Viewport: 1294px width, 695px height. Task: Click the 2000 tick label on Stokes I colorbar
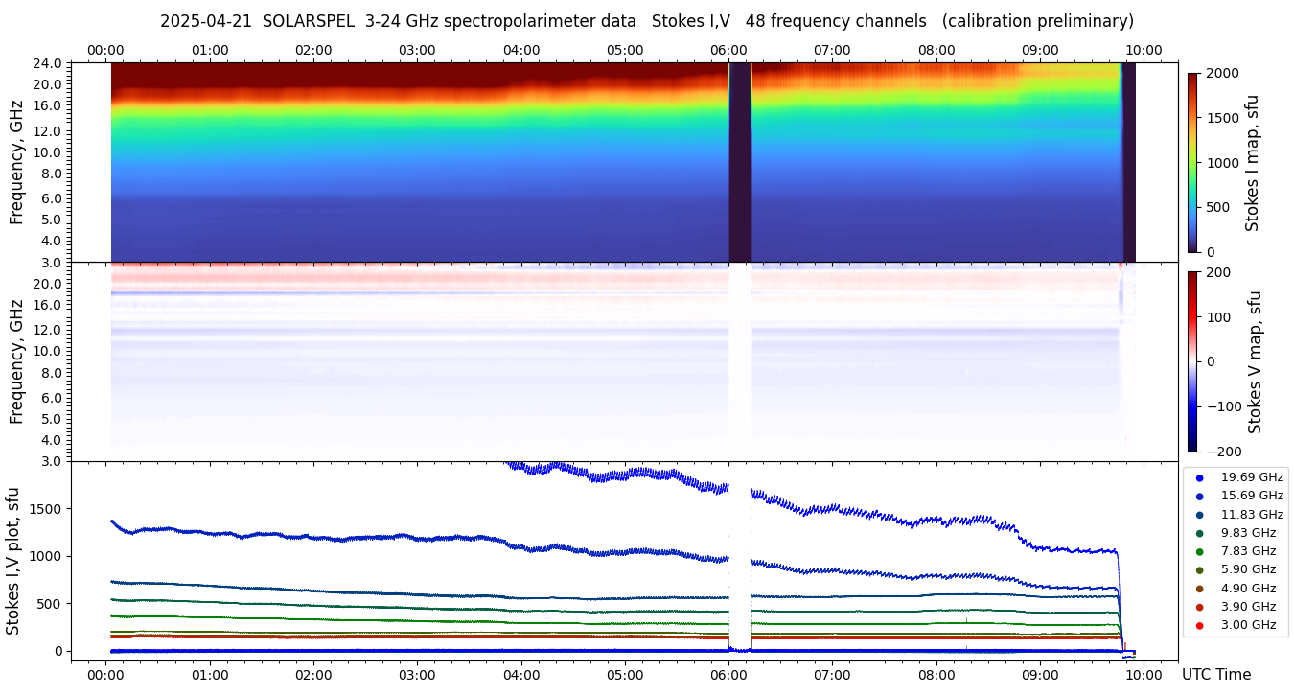coord(1224,73)
